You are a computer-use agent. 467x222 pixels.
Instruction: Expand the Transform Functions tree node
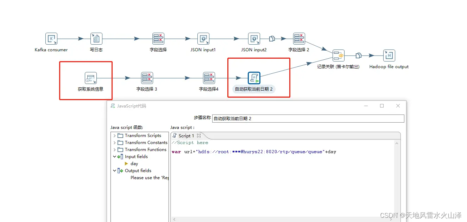115,150
